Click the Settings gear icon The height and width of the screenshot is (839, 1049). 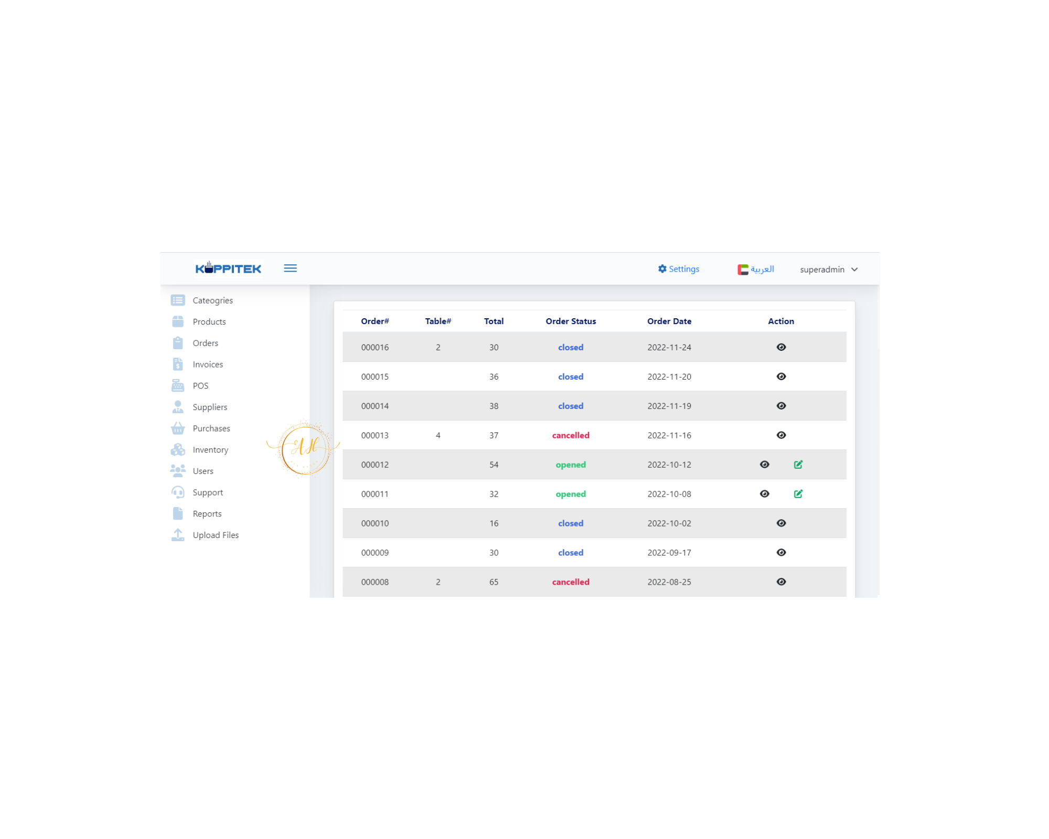click(x=662, y=269)
